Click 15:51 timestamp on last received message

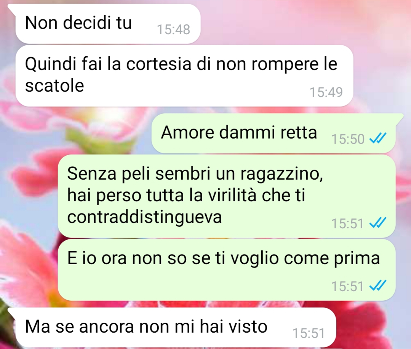309,333
